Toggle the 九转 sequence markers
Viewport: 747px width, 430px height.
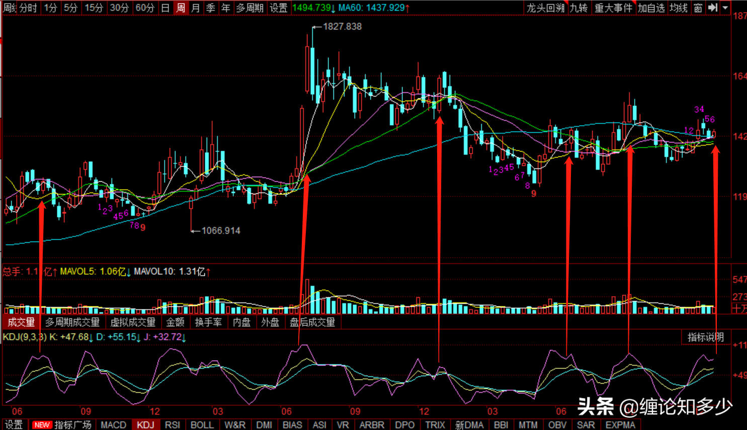(578, 8)
